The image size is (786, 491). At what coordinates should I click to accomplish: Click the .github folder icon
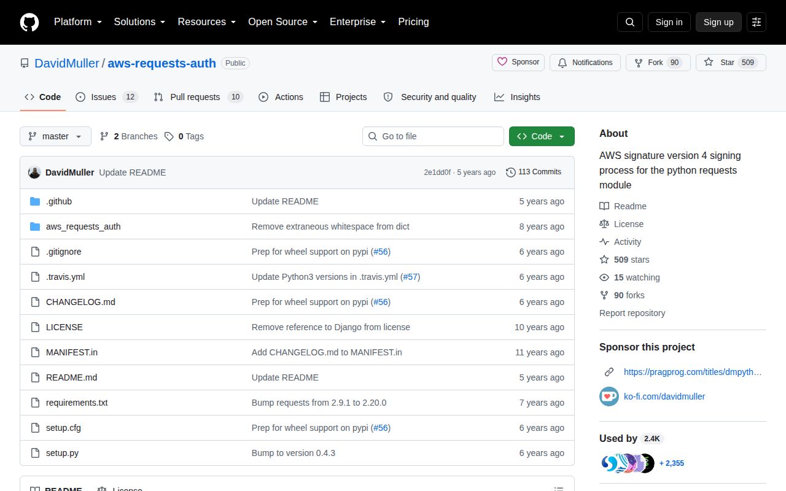click(x=35, y=201)
